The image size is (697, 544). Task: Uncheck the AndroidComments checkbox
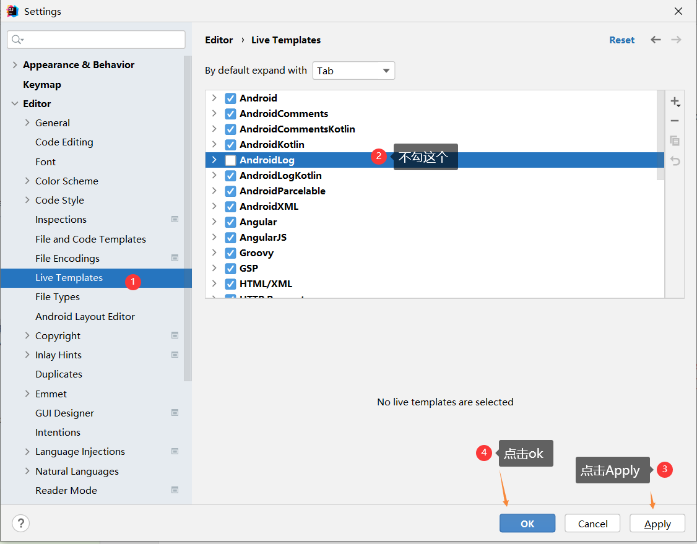(x=230, y=114)
